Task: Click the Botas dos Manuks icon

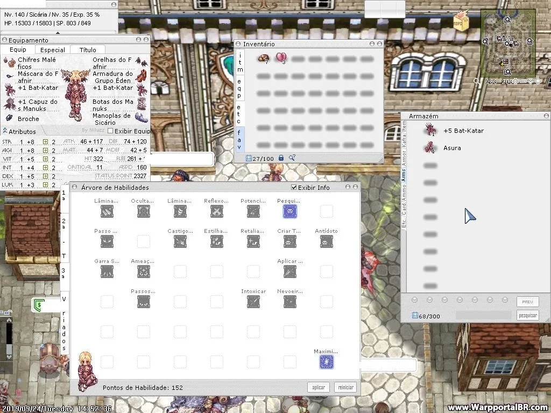Action: click(142, 104)
